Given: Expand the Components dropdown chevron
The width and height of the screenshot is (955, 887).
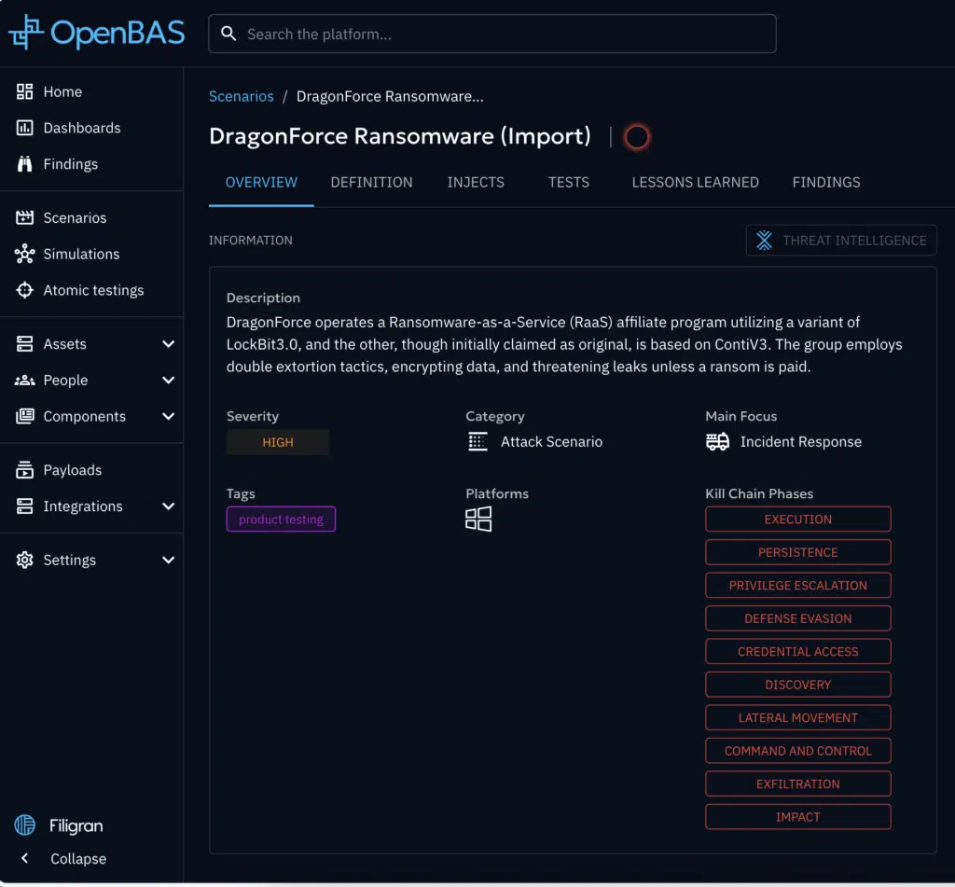Looking at the screenshot, I should click(168, 417).
